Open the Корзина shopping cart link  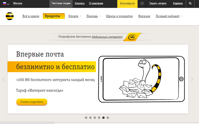pyautogui.click(x=178, y=3)
